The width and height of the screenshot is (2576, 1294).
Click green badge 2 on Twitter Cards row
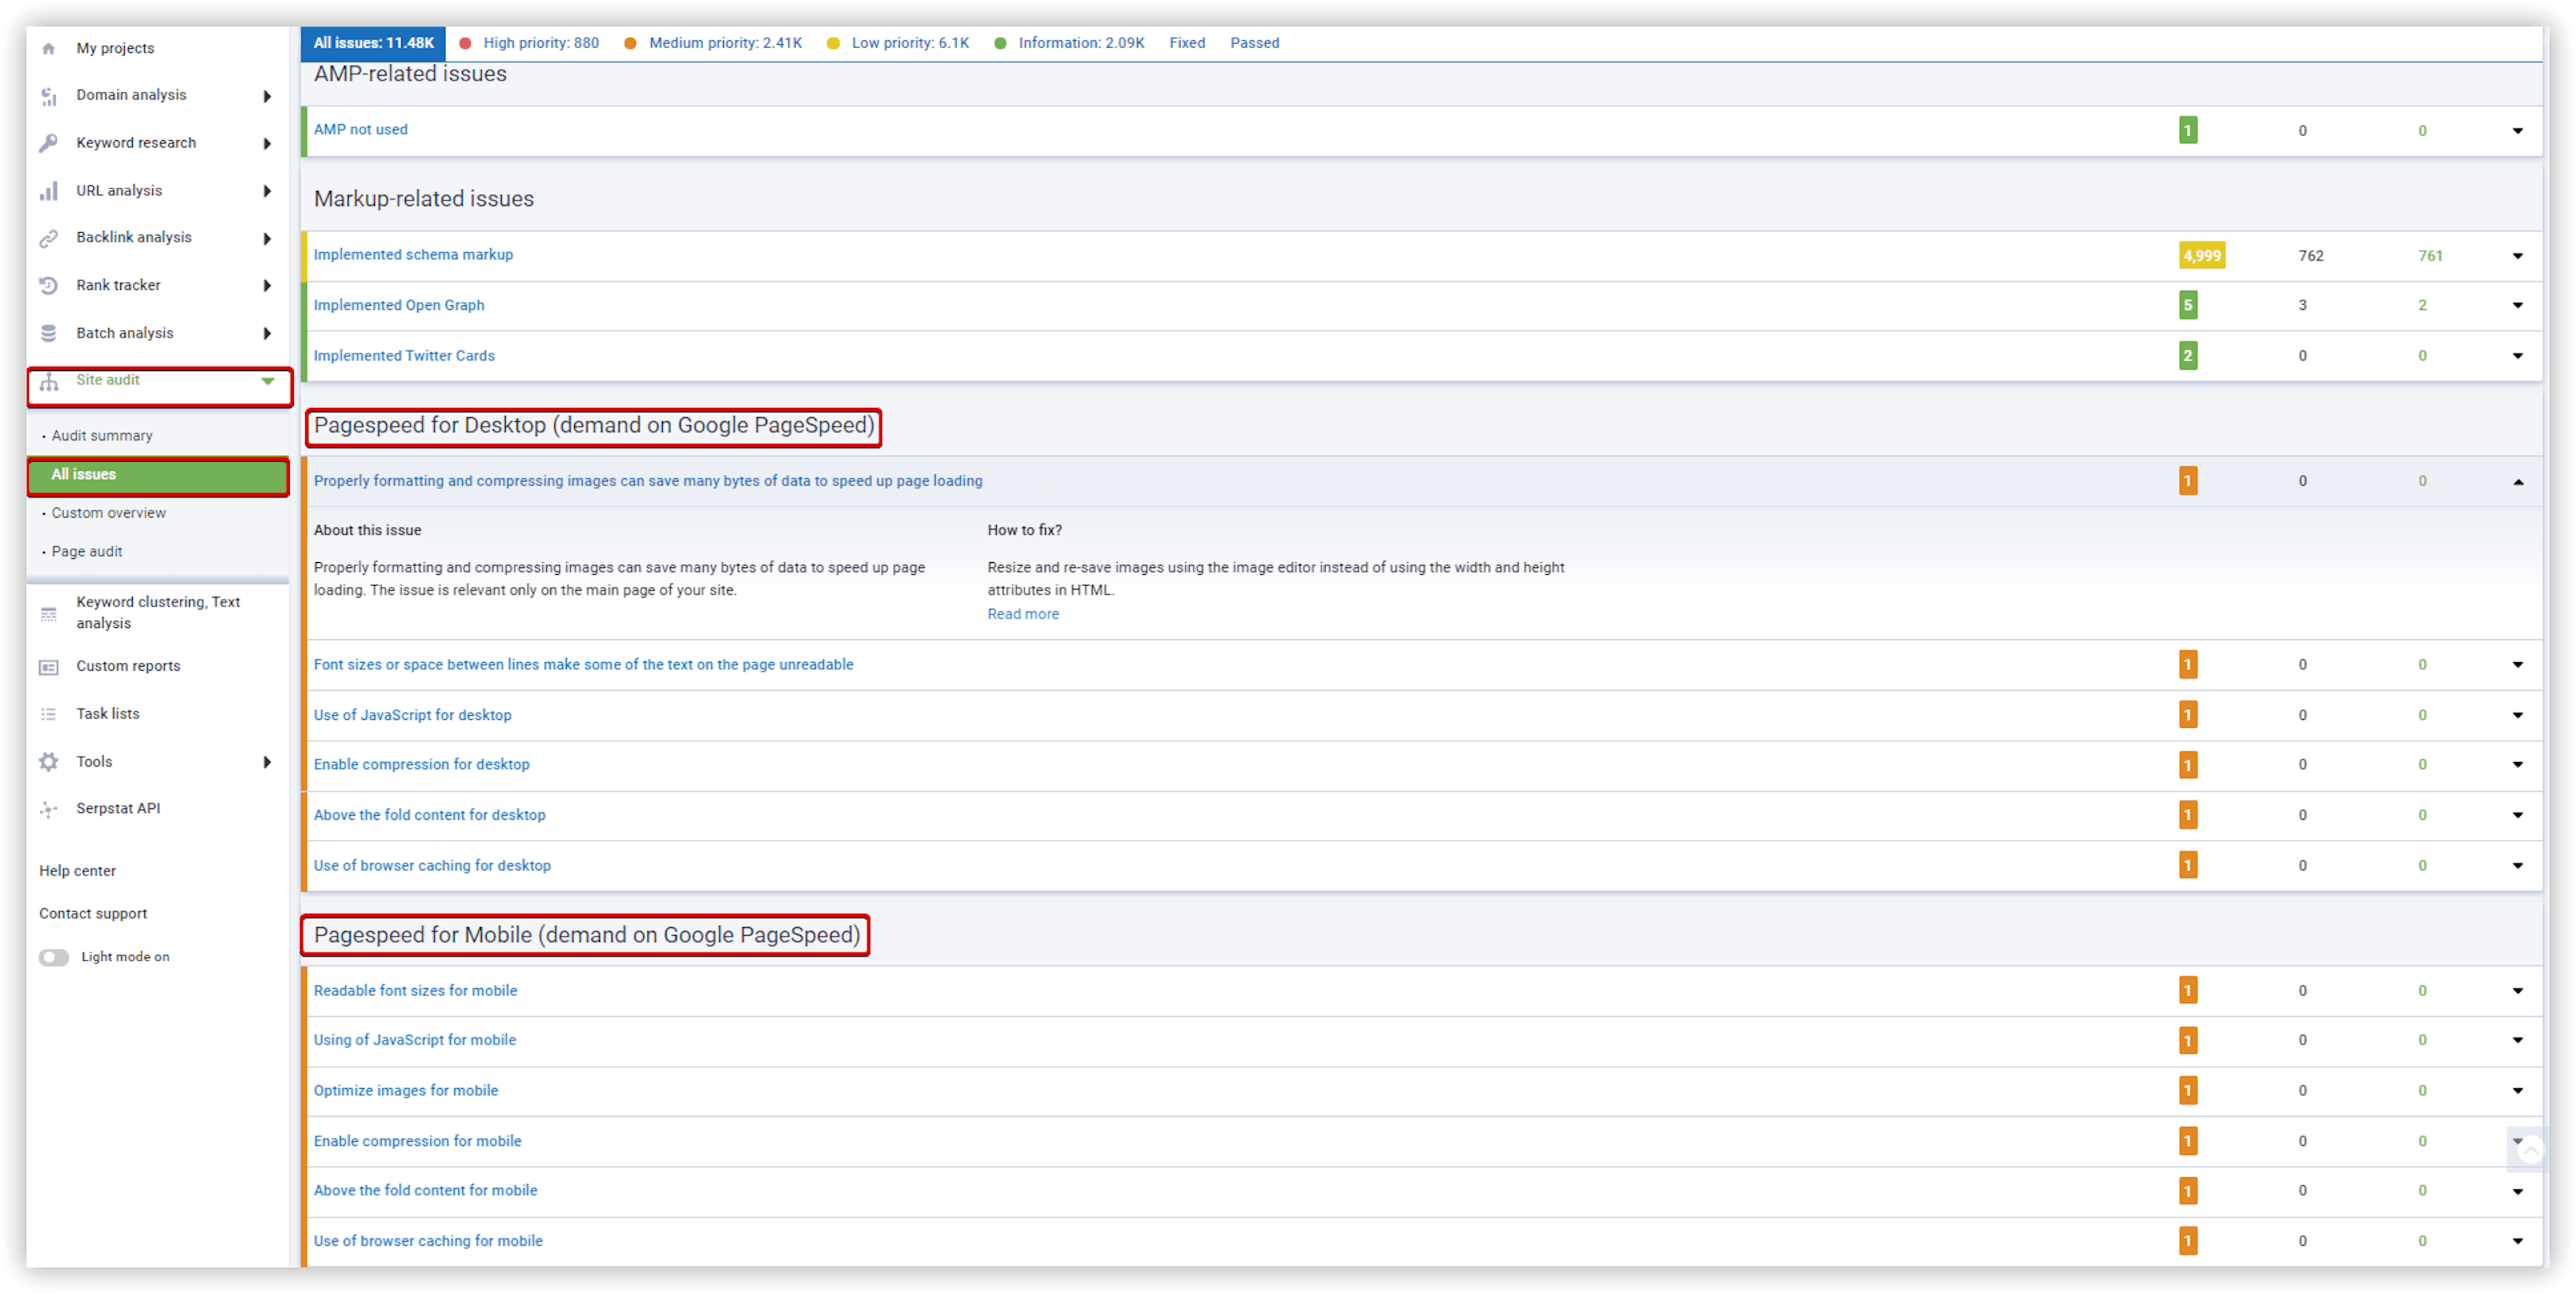pos(2188,356)
